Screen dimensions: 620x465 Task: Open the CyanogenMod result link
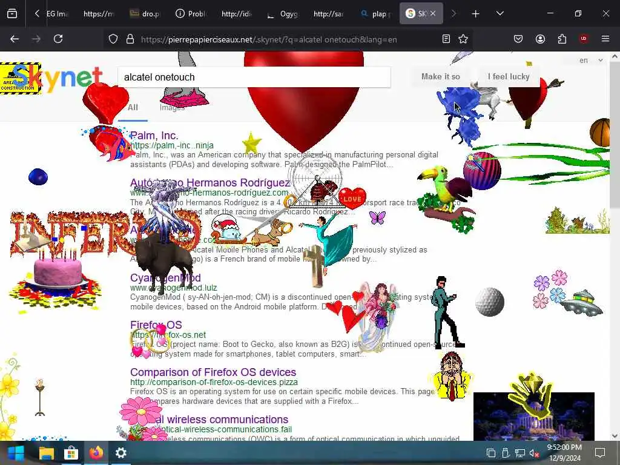point(165,277)
